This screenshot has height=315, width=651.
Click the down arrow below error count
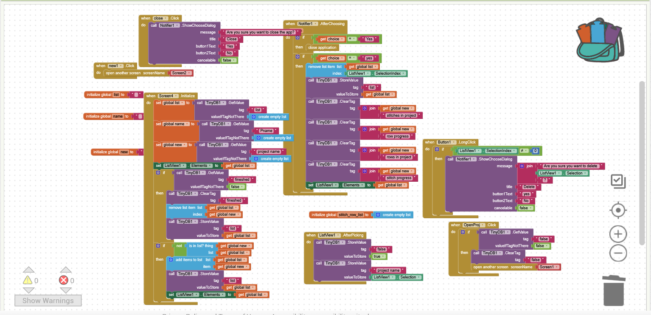(66, 290)
